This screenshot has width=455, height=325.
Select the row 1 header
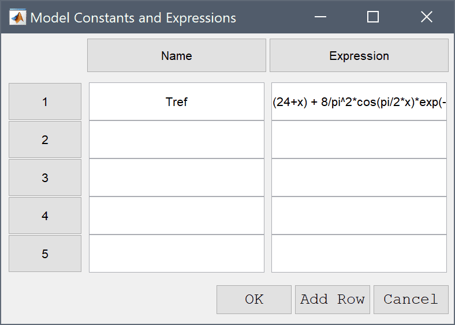click(x=45, y=101)
